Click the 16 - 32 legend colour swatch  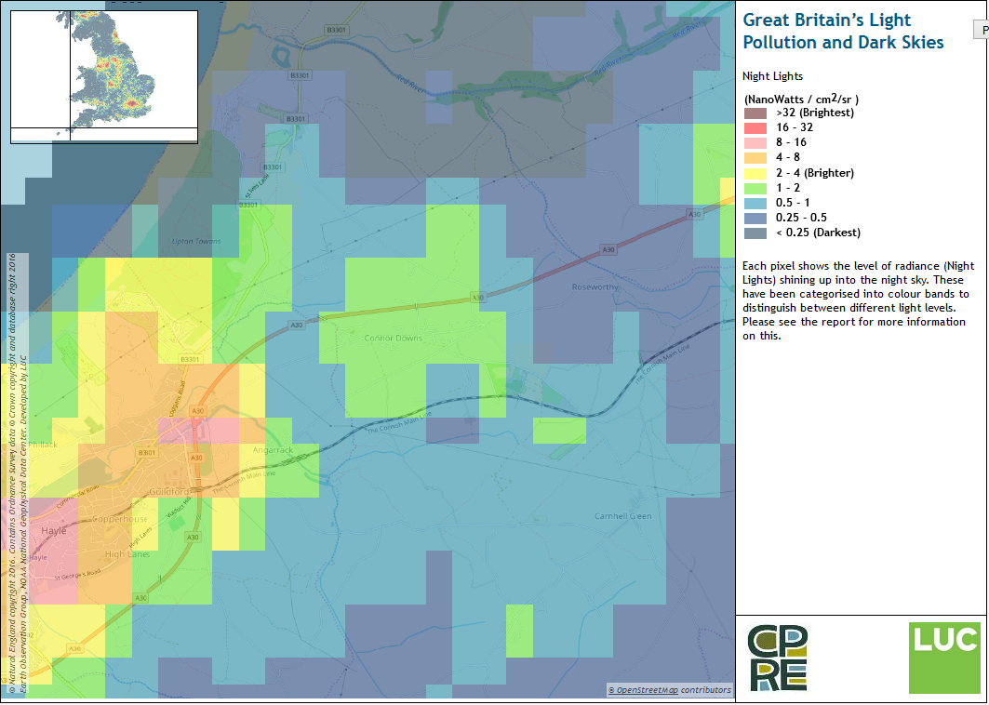[755, 127]
